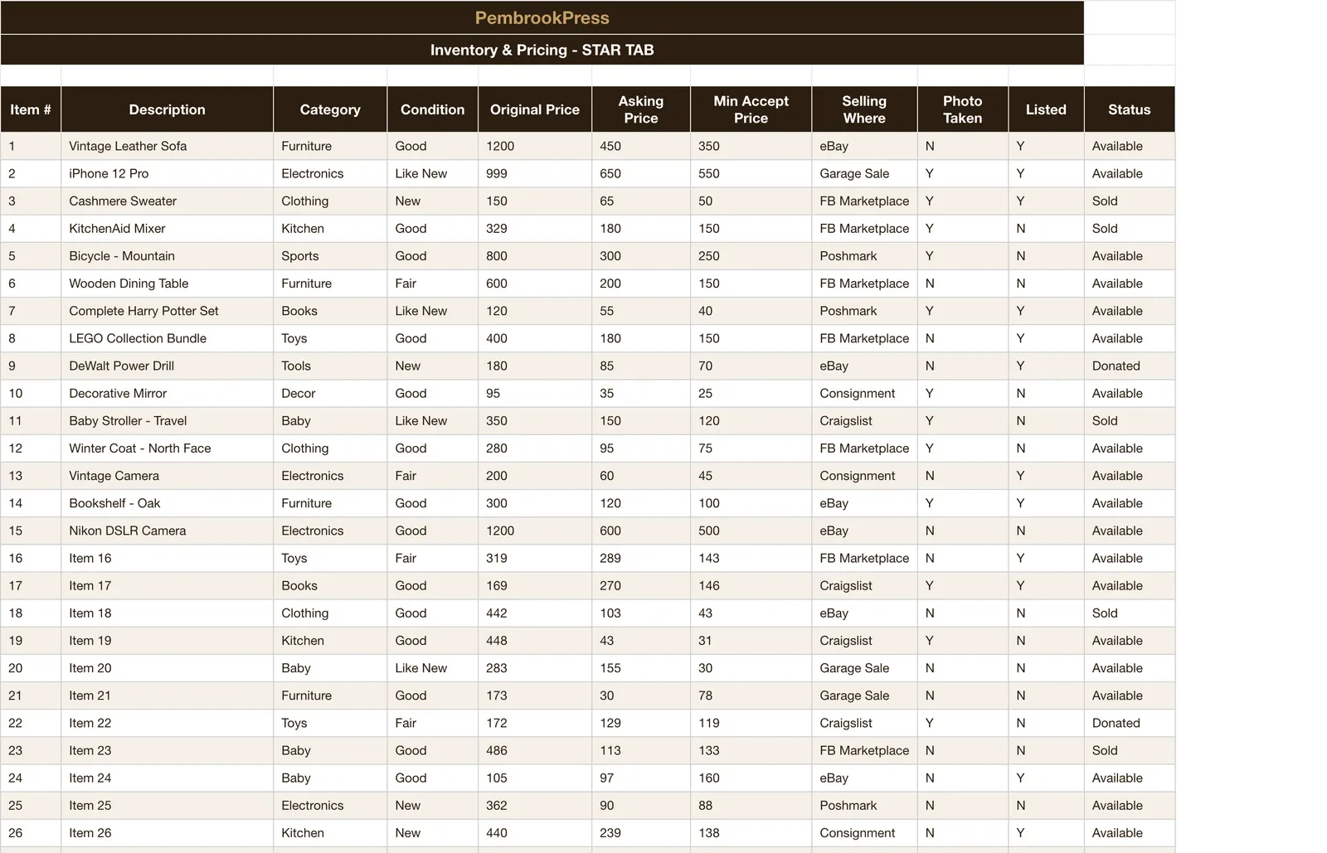
Task: Click the Tools category cell
Action: coord(330,366)
